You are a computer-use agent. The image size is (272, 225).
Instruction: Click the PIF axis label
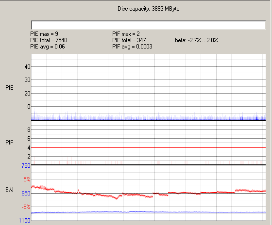click(x=9, y=143)
